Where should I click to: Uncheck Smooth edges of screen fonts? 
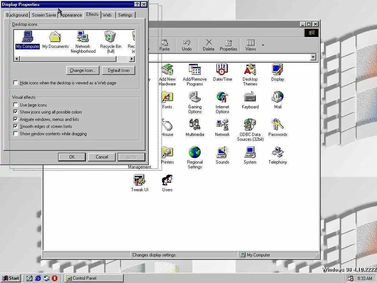[15, 126]
